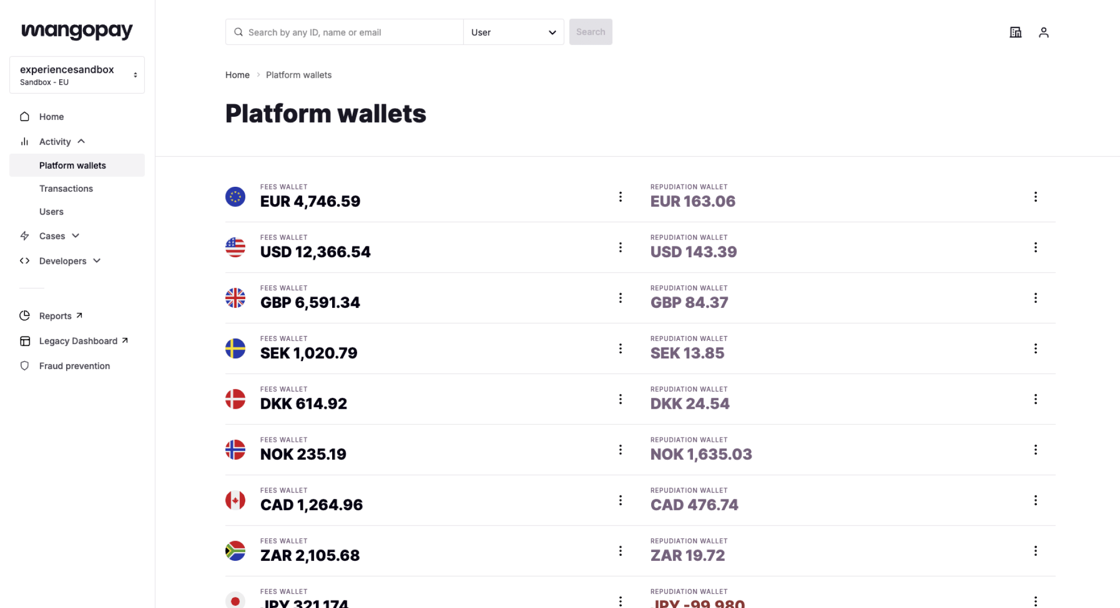1120x608 pixels.
Task: Open the experiencesandbox environment switcher
Action: tap(77, 75)
